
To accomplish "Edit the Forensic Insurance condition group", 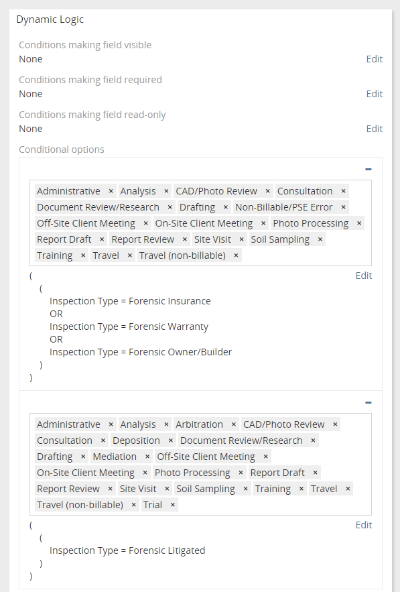I will tap(364, 276).
